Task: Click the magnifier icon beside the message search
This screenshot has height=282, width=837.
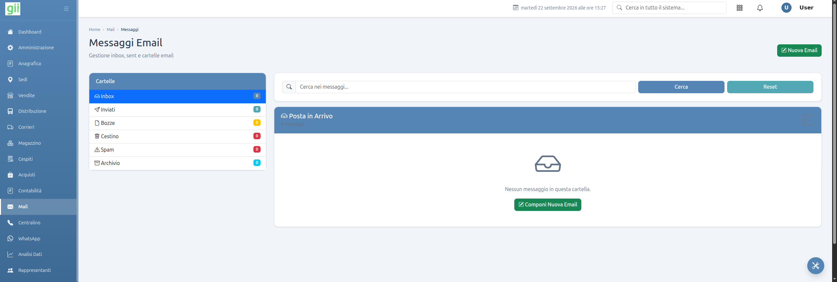Action: 289,87
